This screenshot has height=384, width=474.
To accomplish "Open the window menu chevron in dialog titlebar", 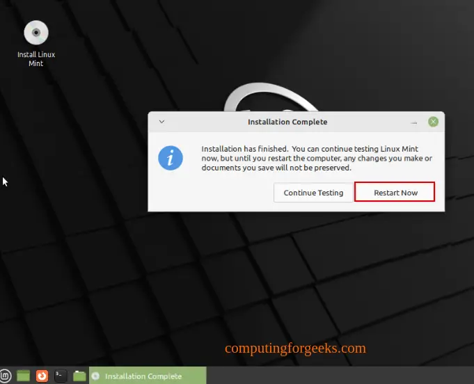I will pos(161,122).
